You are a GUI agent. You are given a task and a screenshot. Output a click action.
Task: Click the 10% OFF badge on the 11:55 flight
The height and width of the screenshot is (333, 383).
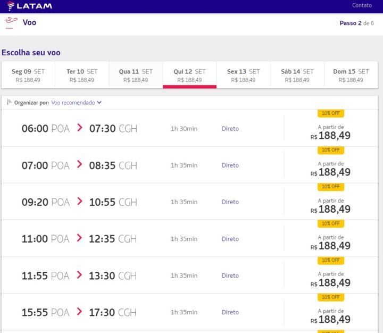click(331, 260)
